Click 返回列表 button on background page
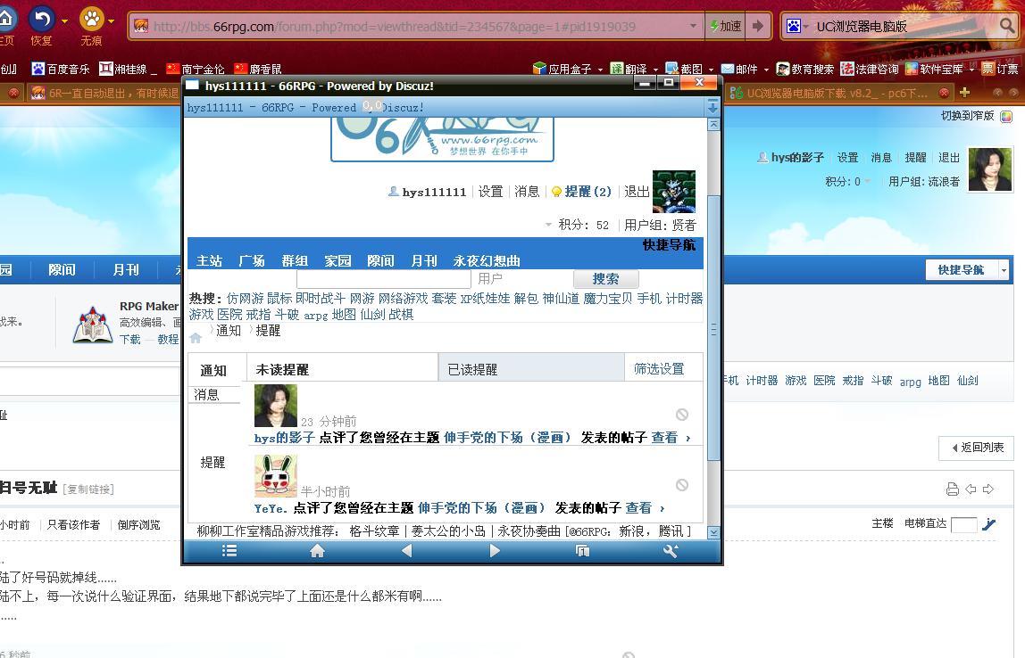The height and width of the screenshot is (658, 1025). pyautogui.click(x=977, y=448)
